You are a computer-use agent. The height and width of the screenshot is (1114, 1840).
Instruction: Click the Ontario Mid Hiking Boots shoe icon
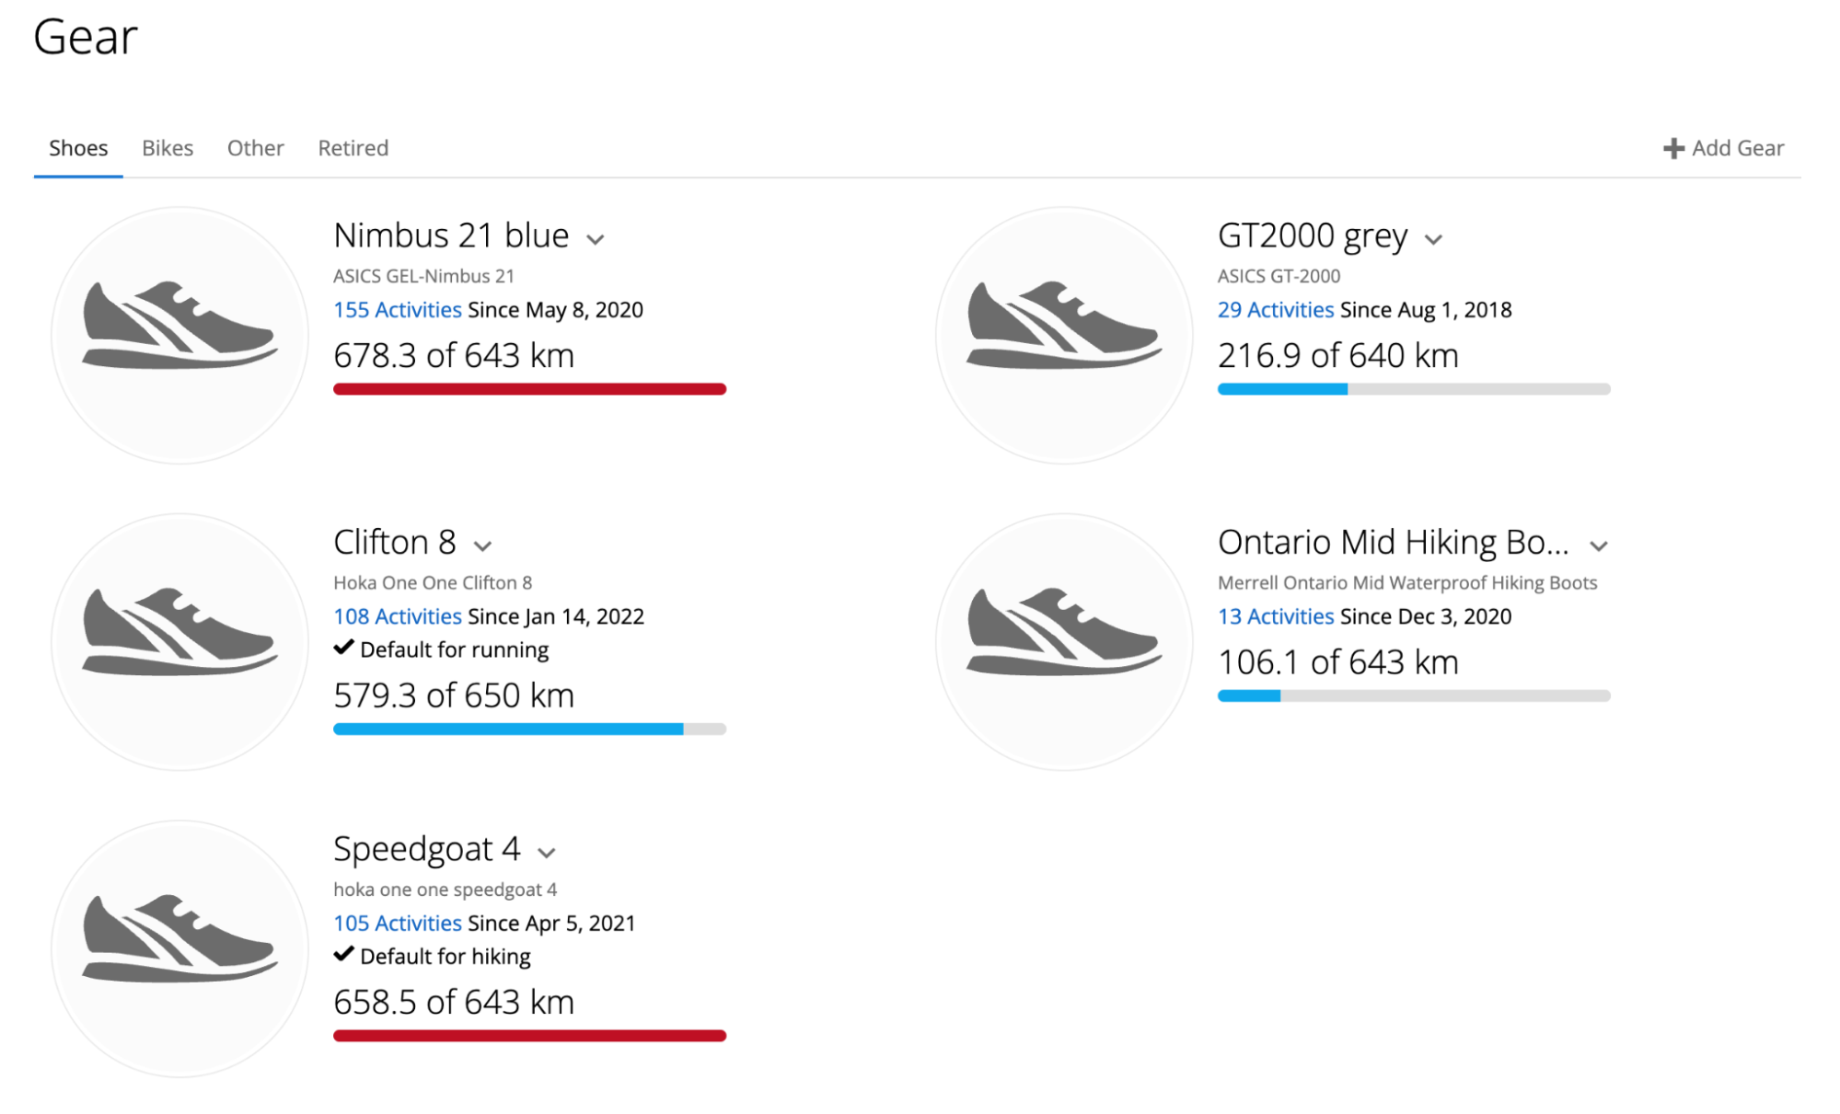pyautogui.click(x=1064, y=642)
